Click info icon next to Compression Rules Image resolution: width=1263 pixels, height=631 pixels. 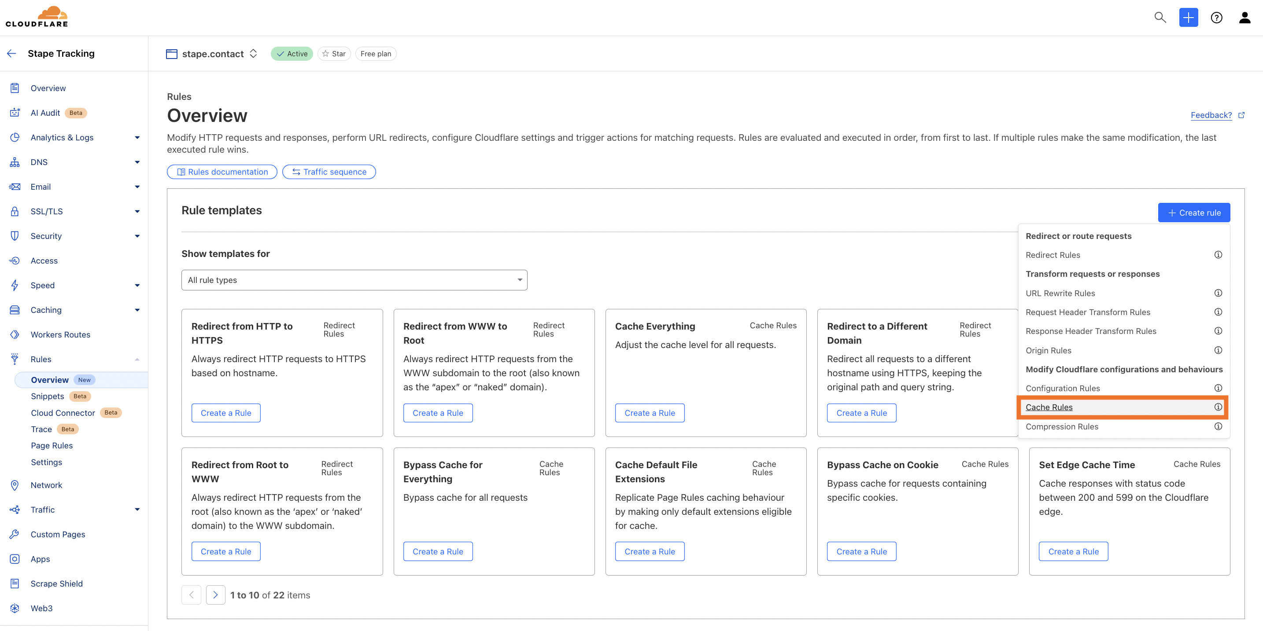click(x=1218, y=426)
